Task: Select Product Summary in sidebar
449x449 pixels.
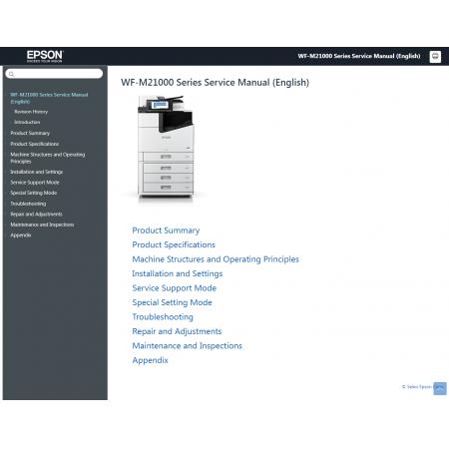Action: [30, 133]
